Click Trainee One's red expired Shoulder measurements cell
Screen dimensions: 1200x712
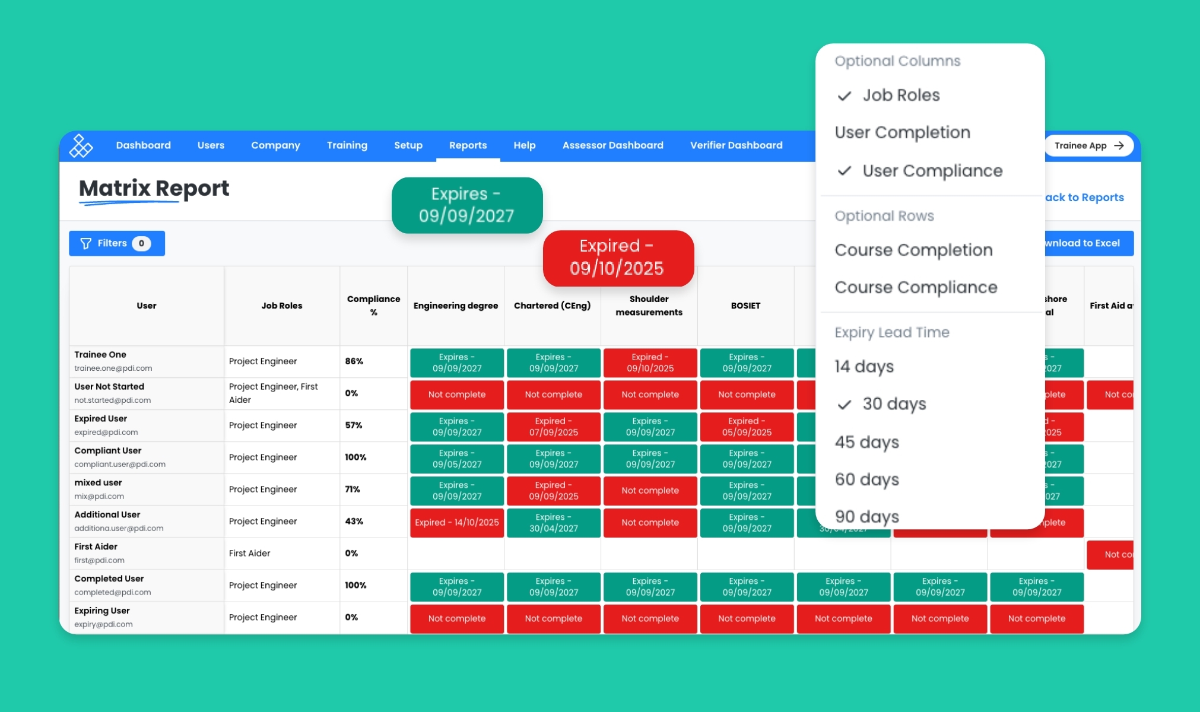click(x=650, y=363)
